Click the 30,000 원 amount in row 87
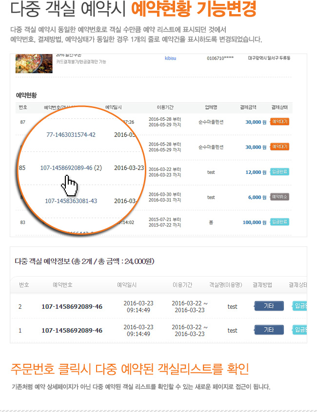 pos(256,122)
